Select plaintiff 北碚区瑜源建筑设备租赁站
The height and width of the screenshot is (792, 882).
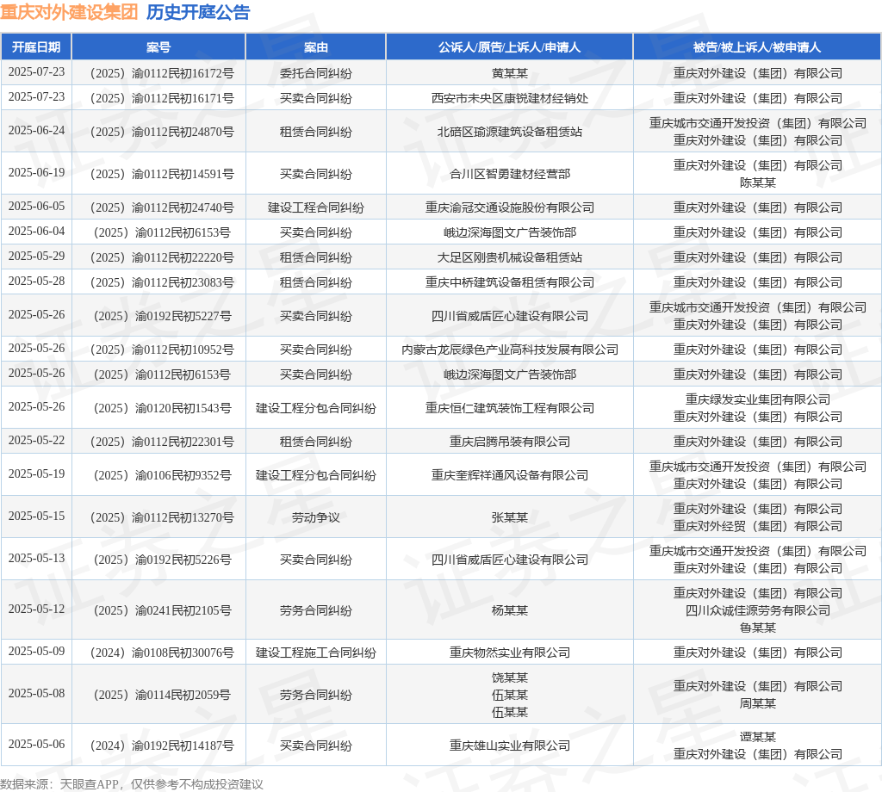pyautogui.click(x=510, y=132)
